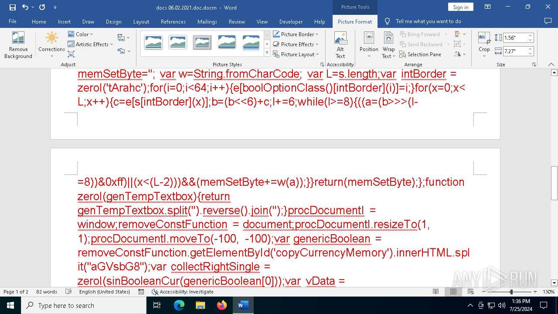
Task: Click the Tell me what you want to do box
Action: (x=428, y=21)
